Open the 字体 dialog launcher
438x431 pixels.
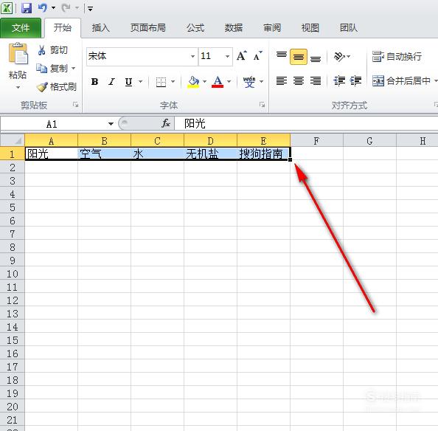coord(262,105)
